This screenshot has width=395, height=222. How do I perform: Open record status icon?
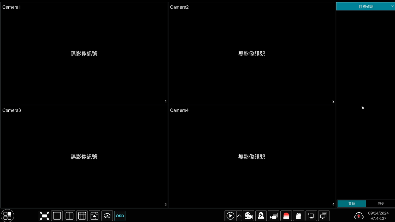(x=274, y=216)
